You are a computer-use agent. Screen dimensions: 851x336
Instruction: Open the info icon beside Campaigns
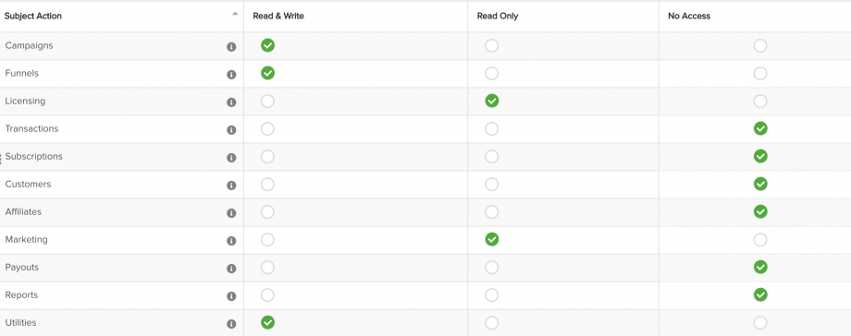pos(231,46)
